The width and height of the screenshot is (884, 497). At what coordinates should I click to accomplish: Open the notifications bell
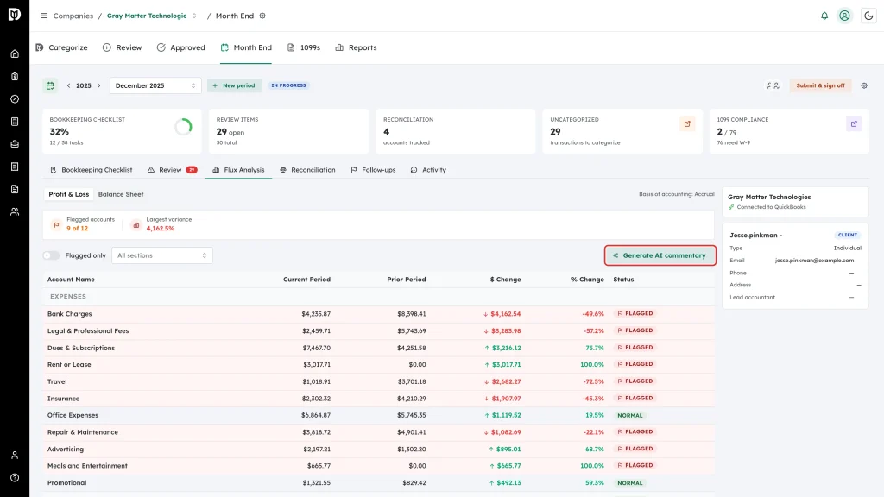(x=824, y=16)
